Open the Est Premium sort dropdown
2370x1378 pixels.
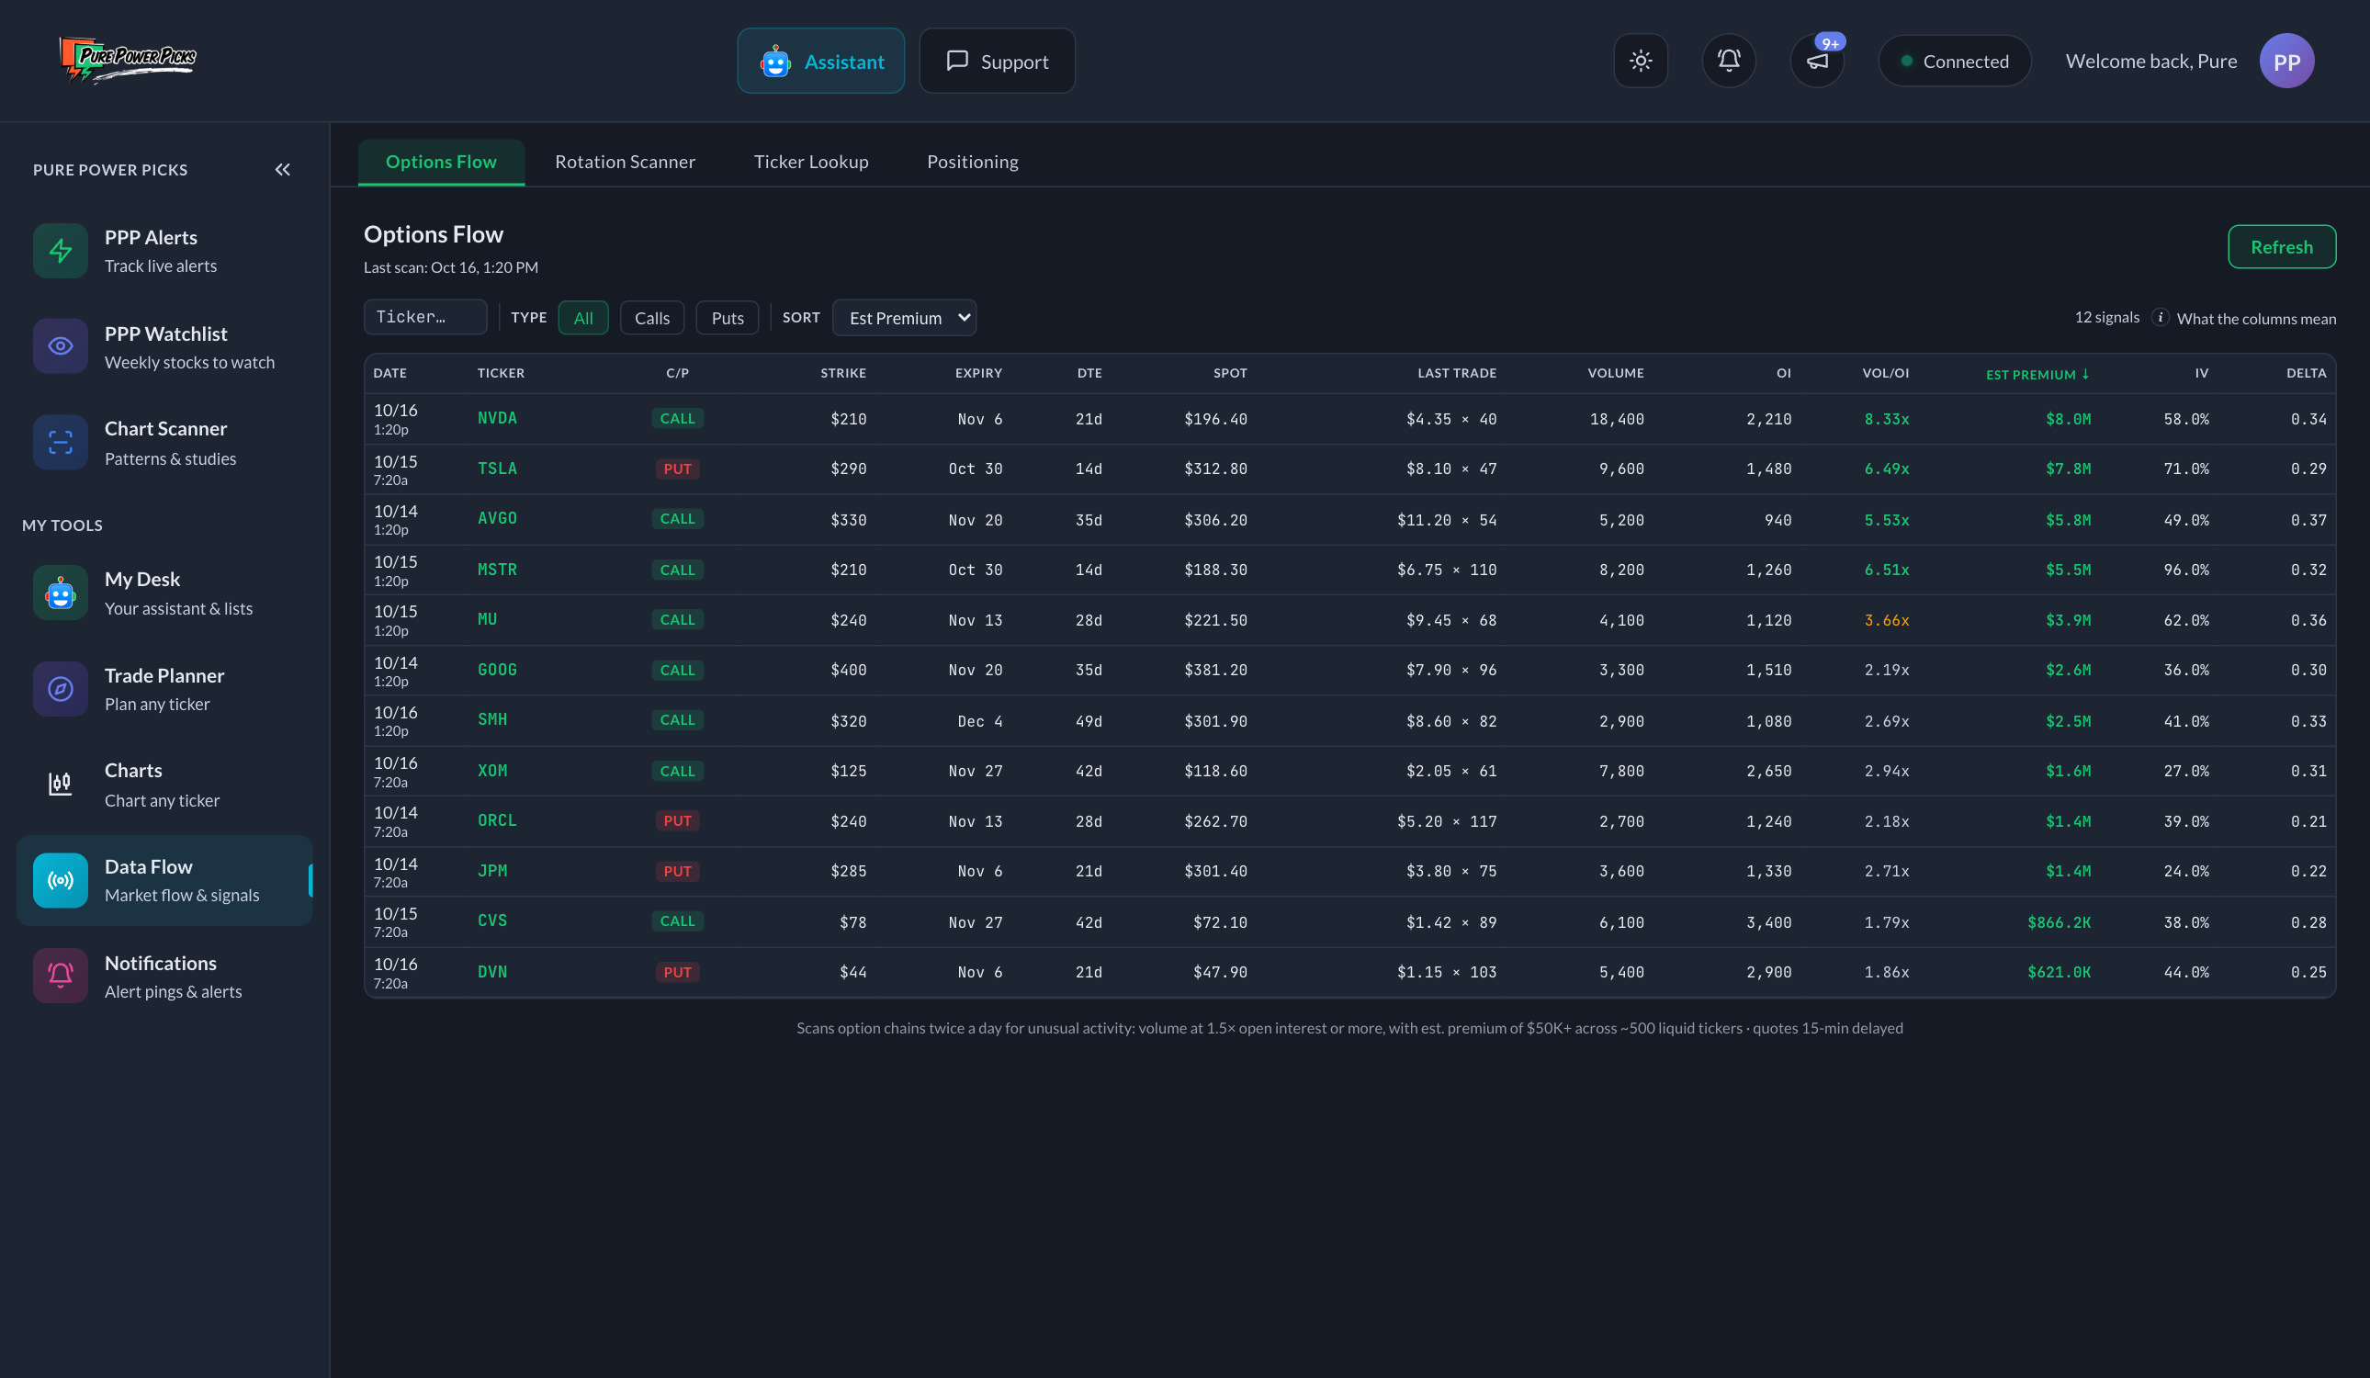[904, 318]
